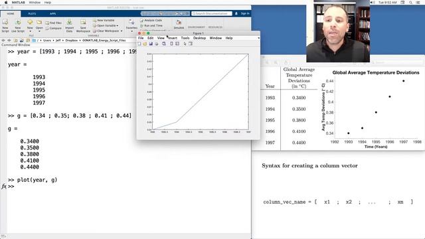Viewport: 425px width, 239px height.
Task: Click the 'Syntax for creating a column vector' text
Action: tap(310, 165)
